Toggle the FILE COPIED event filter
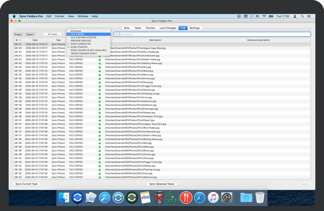Viewport: 324px width, 211px height. click(x=77, y=34)
